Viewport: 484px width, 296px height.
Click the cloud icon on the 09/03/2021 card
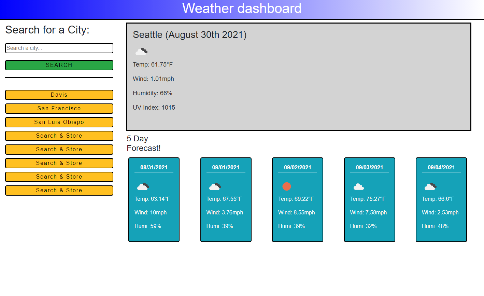click(x=358, y=186)
